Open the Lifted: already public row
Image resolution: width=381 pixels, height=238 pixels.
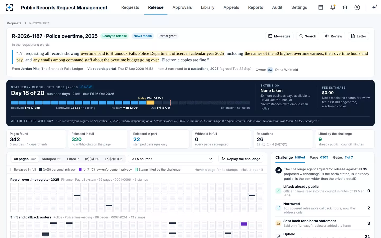pyautogui.click(x=323, y=191)
